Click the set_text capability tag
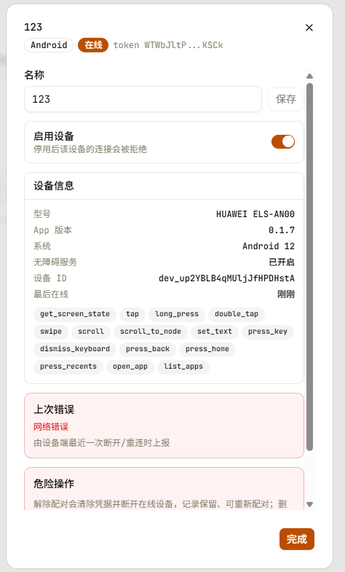This screenshot has height=572, width=345. (x=215, y=332)
